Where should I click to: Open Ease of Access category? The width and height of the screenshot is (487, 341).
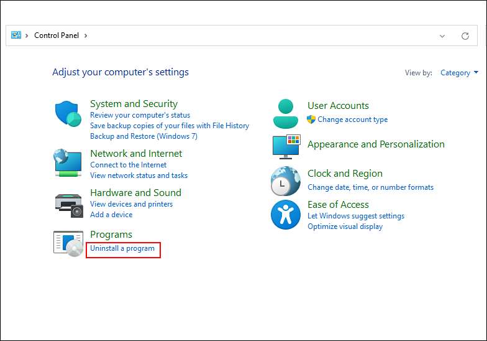338,205
